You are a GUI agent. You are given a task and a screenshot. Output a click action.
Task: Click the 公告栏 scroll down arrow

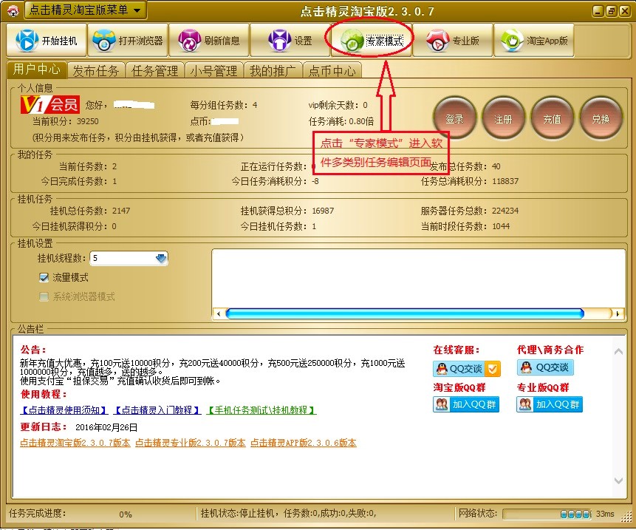click(618, 481)
